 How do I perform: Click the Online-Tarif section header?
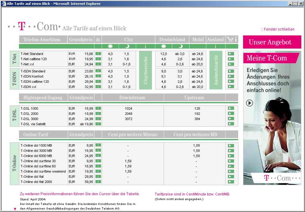[43, 134]
